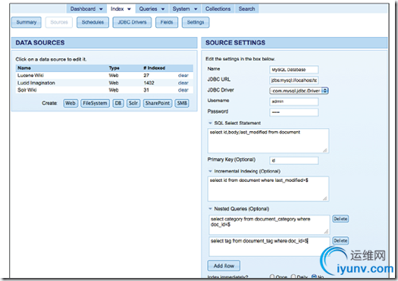Viewport: 398px width, 281px height.
Task: Create a new SMB data source
Action: [x=182, y=103]
